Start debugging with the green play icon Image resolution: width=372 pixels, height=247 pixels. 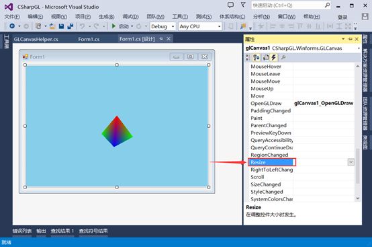pyautogui.click(x=113, y=26)
